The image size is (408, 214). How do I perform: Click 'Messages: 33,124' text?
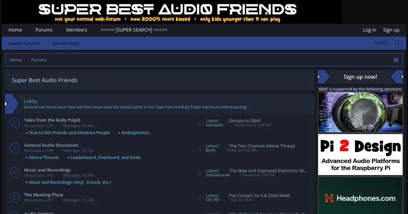coord(79,150)
